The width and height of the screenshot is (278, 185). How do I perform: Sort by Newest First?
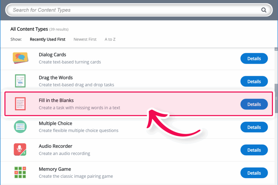[x=85, y=39]
